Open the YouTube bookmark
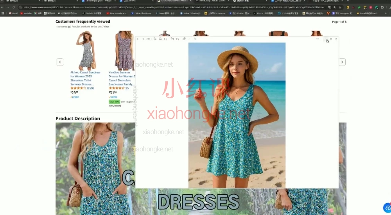391x215 pixels. (x=25, y=13)
